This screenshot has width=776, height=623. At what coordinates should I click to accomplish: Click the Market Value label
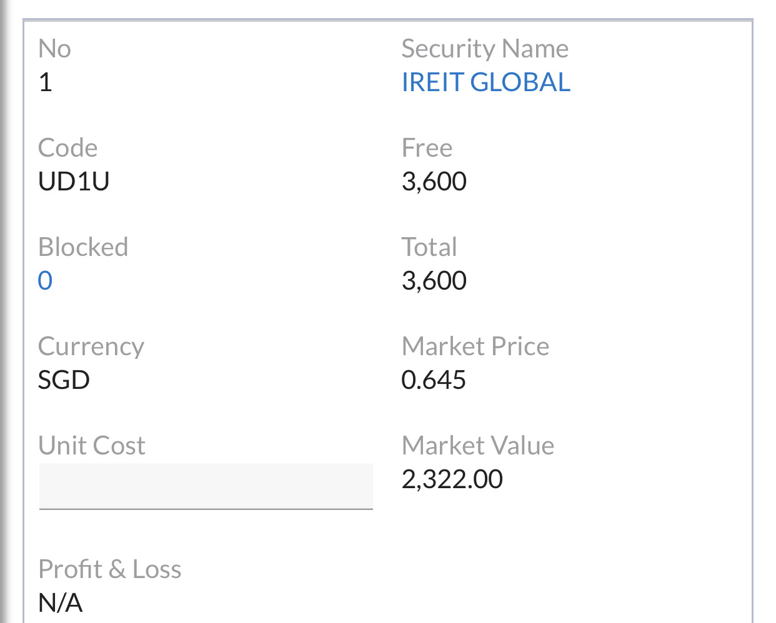click(477, 446)
